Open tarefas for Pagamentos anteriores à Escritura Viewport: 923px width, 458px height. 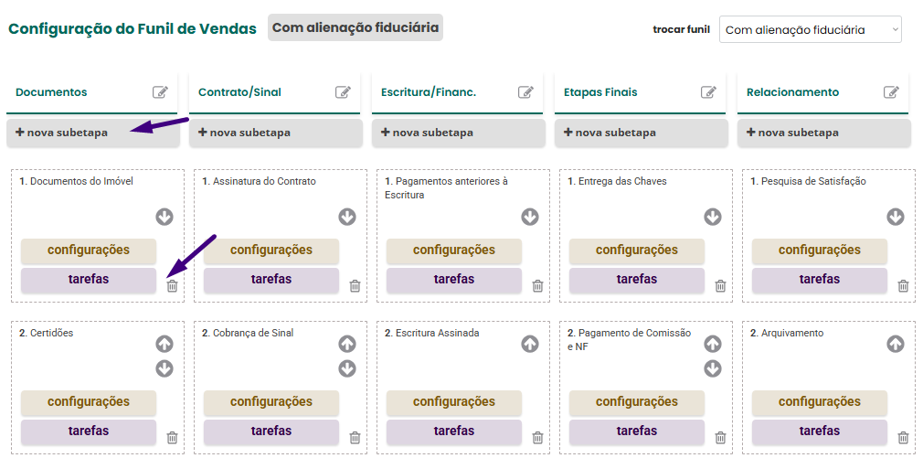(x=453, y=280)
